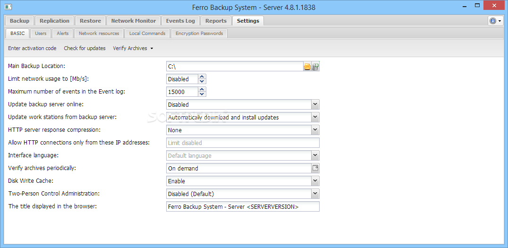Viewport: 508px width, 248px height.
Task: Open the Verify Archives dropdown menu
Action: click(133, 48)
